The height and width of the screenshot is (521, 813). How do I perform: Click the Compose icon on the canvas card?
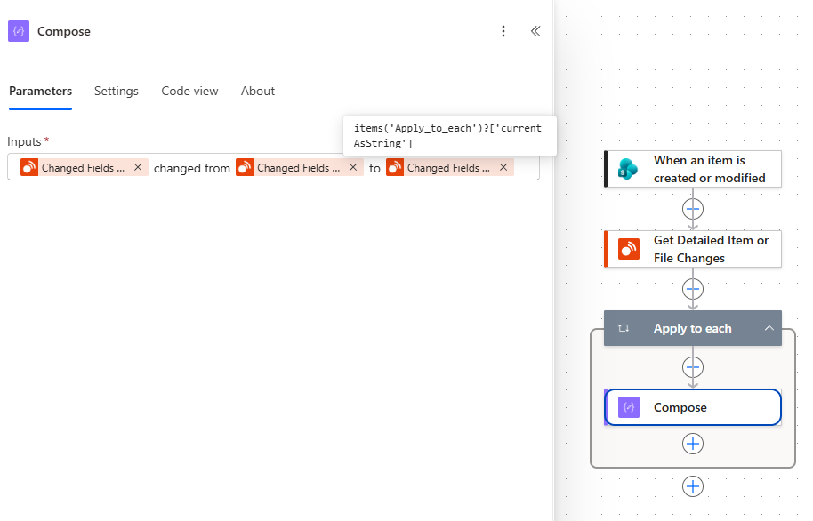click(x=628, y=407)
